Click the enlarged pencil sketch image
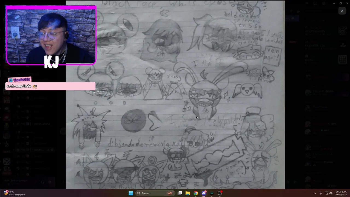 click(x=175, y=94)
